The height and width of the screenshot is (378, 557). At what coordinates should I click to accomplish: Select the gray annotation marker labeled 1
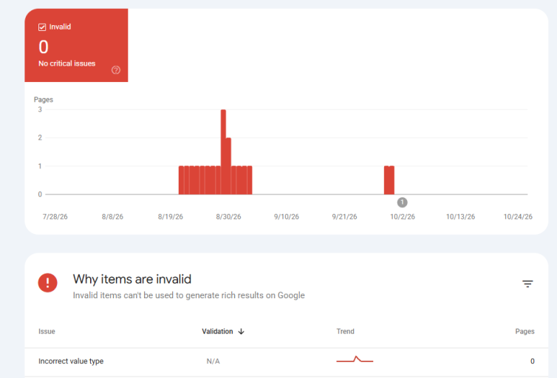pyautogui.click(x=402, y=202)
